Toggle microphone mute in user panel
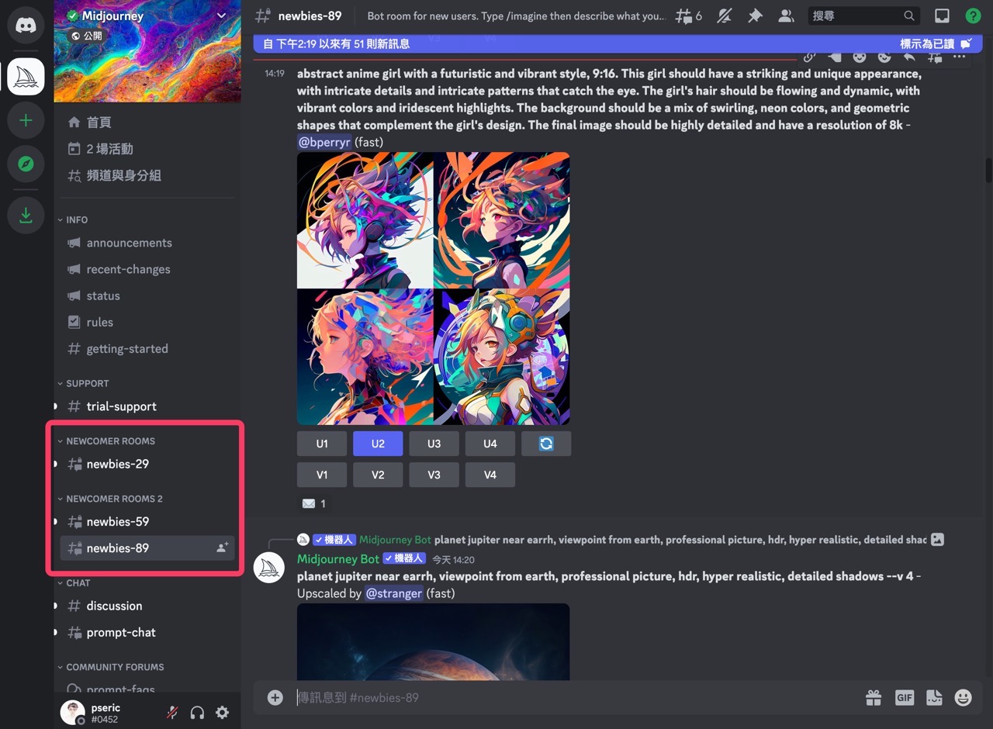The height and width of the screenshot is (729, 993). pyautogui.click(x=171, y=712)
